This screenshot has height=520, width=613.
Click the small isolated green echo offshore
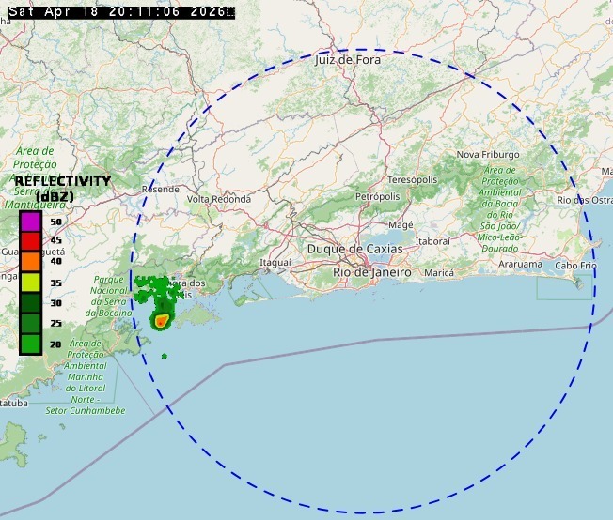pyautogui.click(x=165, y=356)
